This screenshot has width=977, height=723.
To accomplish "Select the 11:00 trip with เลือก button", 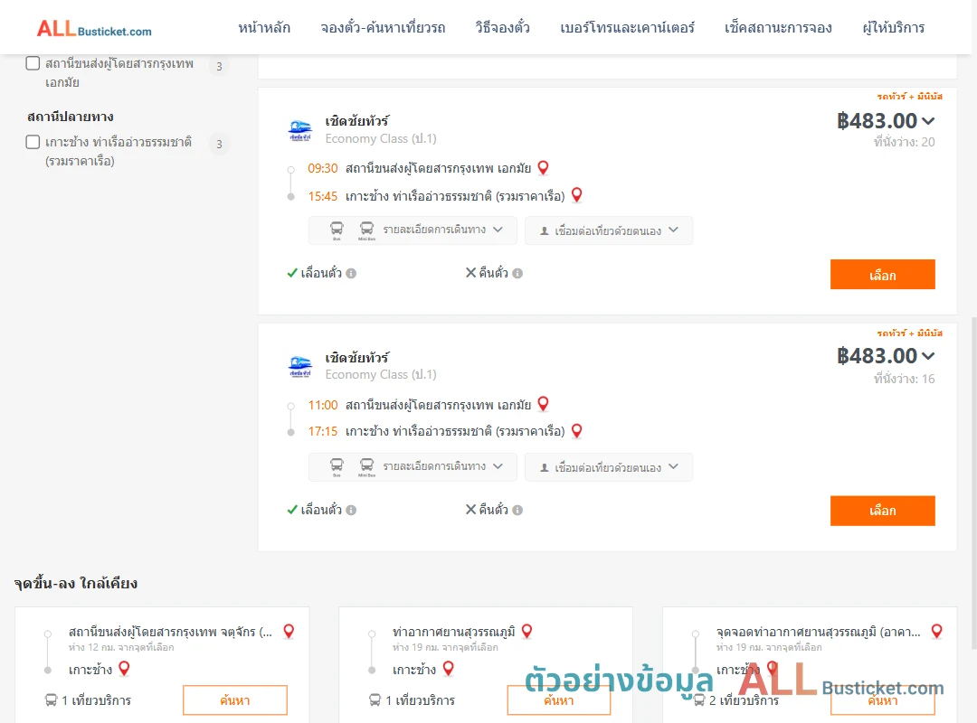I will pos(882,511).
